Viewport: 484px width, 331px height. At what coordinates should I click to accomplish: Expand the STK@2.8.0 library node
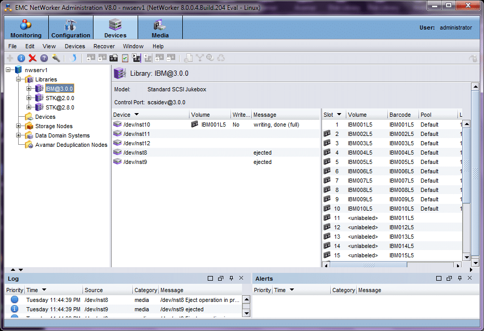(29, 107)
